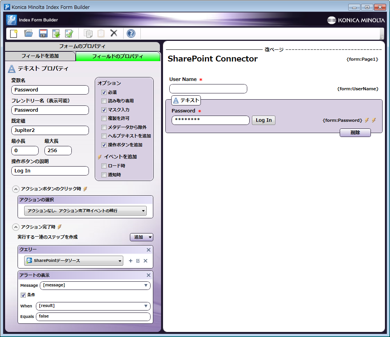Click the 既定値 Jupiter2 input field
390x337 pixels.
pyautogui.click(x=50, y=130)
